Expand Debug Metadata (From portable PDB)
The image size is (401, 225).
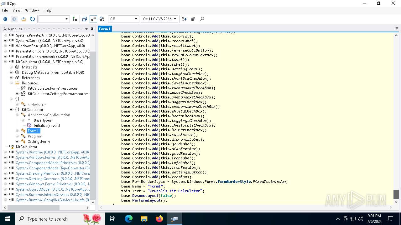[11, 72]
